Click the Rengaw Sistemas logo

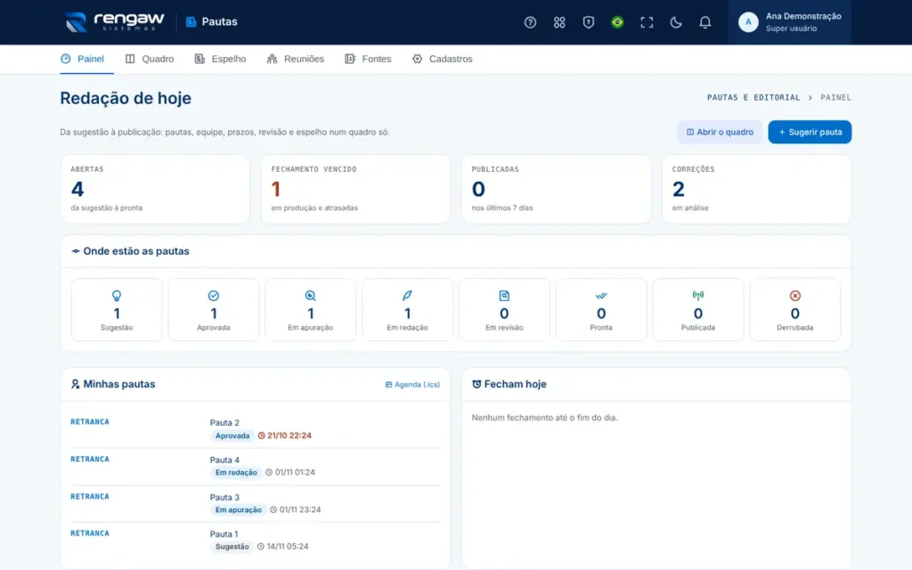115,21
